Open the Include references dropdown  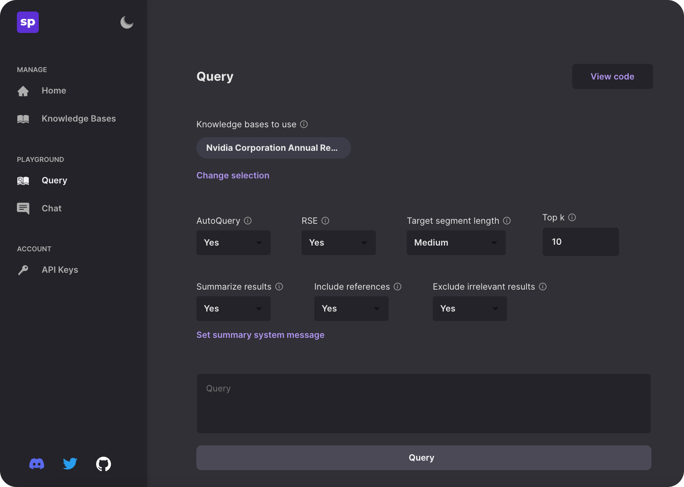pyautogui.click(x=351, y=309)
